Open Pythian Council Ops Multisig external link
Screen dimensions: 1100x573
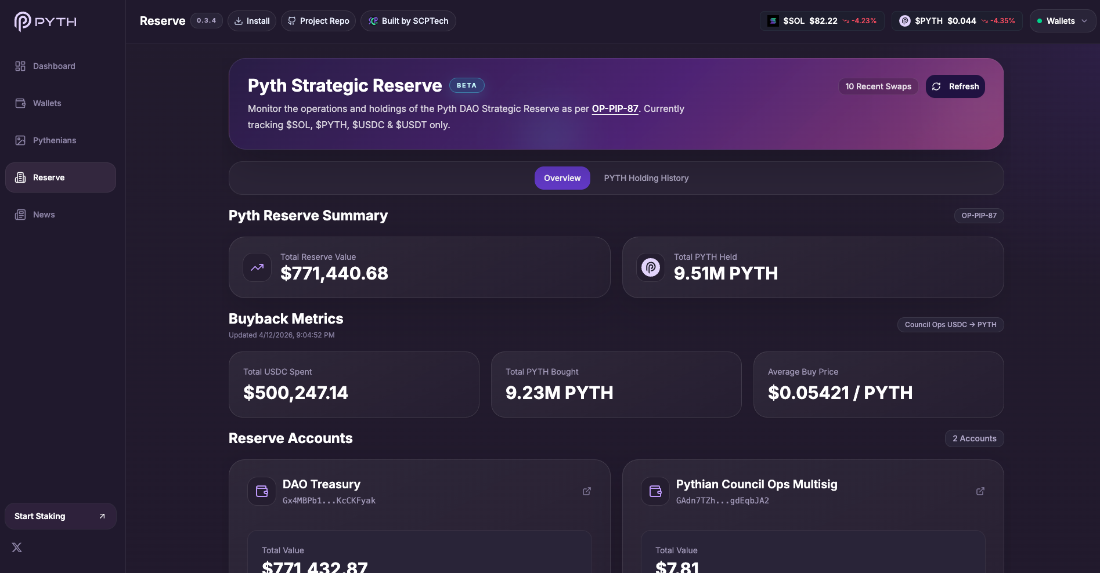[x=980, y=491]
